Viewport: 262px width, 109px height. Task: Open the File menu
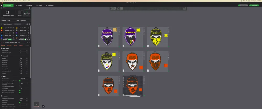(13, 1)
